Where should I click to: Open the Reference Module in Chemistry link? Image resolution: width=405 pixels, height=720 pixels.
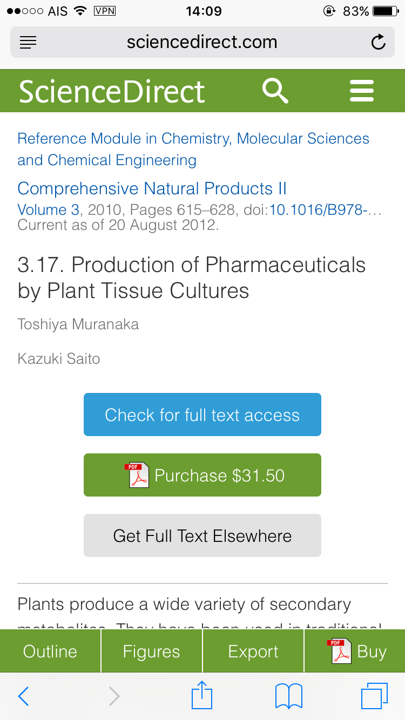(x=193, y=139)
